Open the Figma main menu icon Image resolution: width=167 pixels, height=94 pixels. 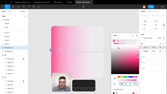(x=2, y=7)
